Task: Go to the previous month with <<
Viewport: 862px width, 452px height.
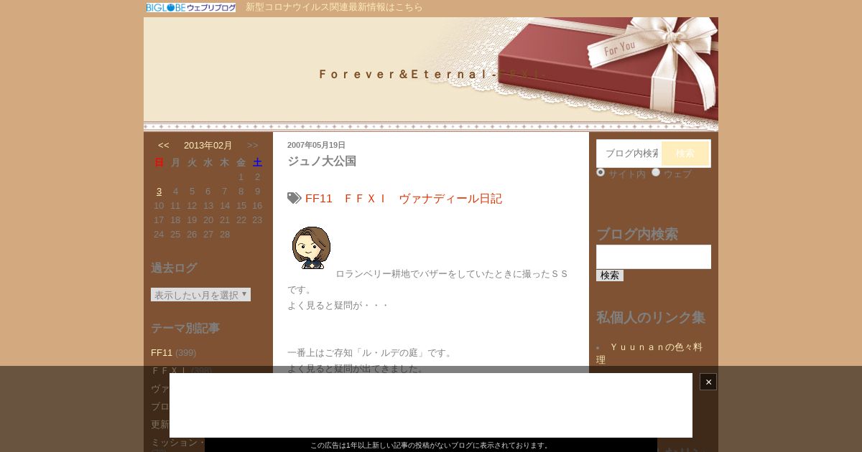Action: 164,145
